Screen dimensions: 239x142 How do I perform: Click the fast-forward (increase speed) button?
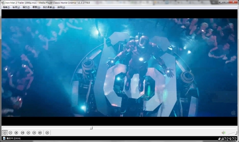pos(34,133)
